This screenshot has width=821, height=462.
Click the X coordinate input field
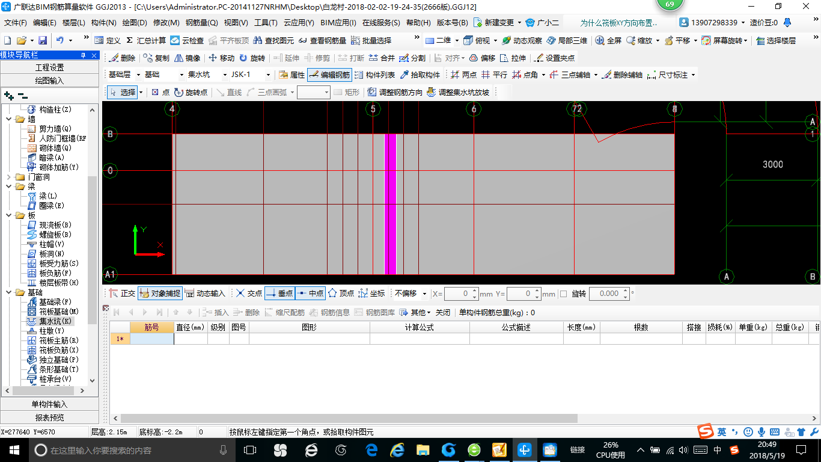coord(460,294)
